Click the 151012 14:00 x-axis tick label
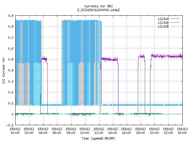 pyautogui.click(x=113, y=131)
